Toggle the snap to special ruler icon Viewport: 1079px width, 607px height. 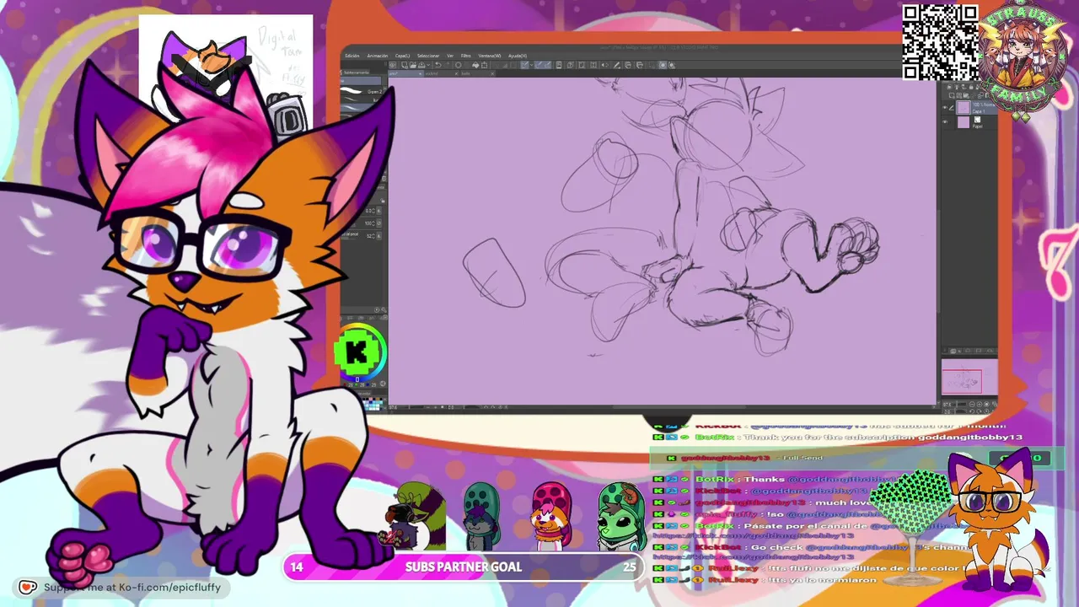pyautogui.click(x=539, y=65)
